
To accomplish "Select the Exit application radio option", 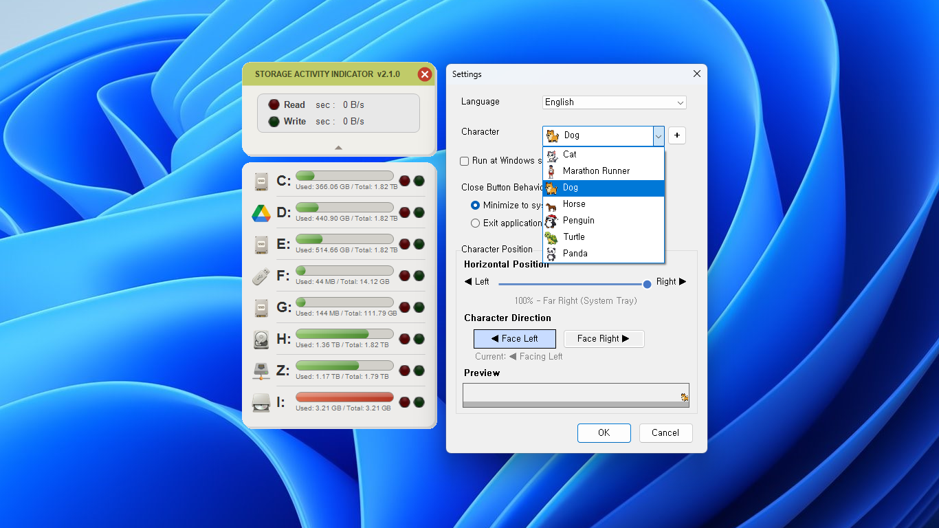I will click(475, 223).
